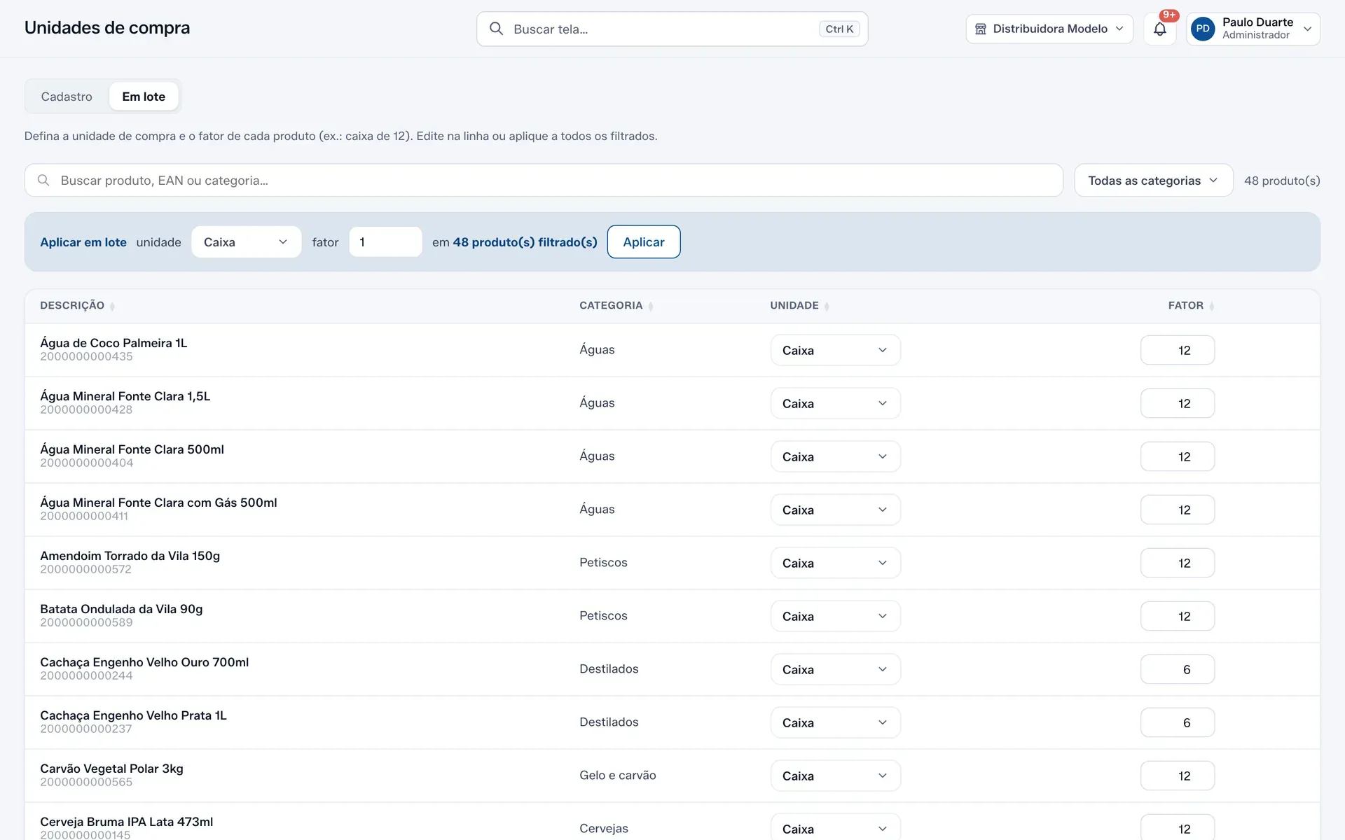Open notifications bell icon
The width and height of the screenshot is (1345, 840).
pos(1159,29)
